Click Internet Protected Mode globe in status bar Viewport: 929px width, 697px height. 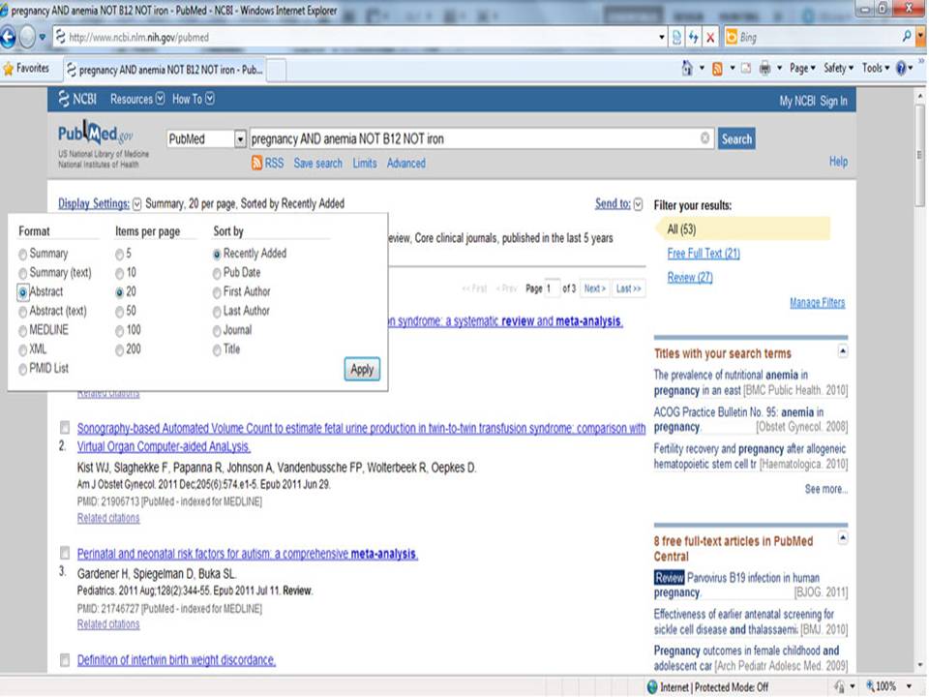[x=653, y=687]
